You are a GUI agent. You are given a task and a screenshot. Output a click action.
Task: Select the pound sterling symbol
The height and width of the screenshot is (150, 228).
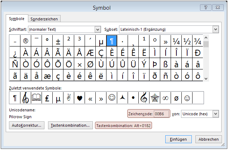click(47, 97)
